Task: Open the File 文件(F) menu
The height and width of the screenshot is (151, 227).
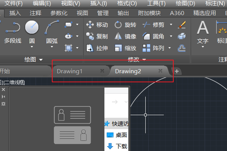Action: point(14,3)
